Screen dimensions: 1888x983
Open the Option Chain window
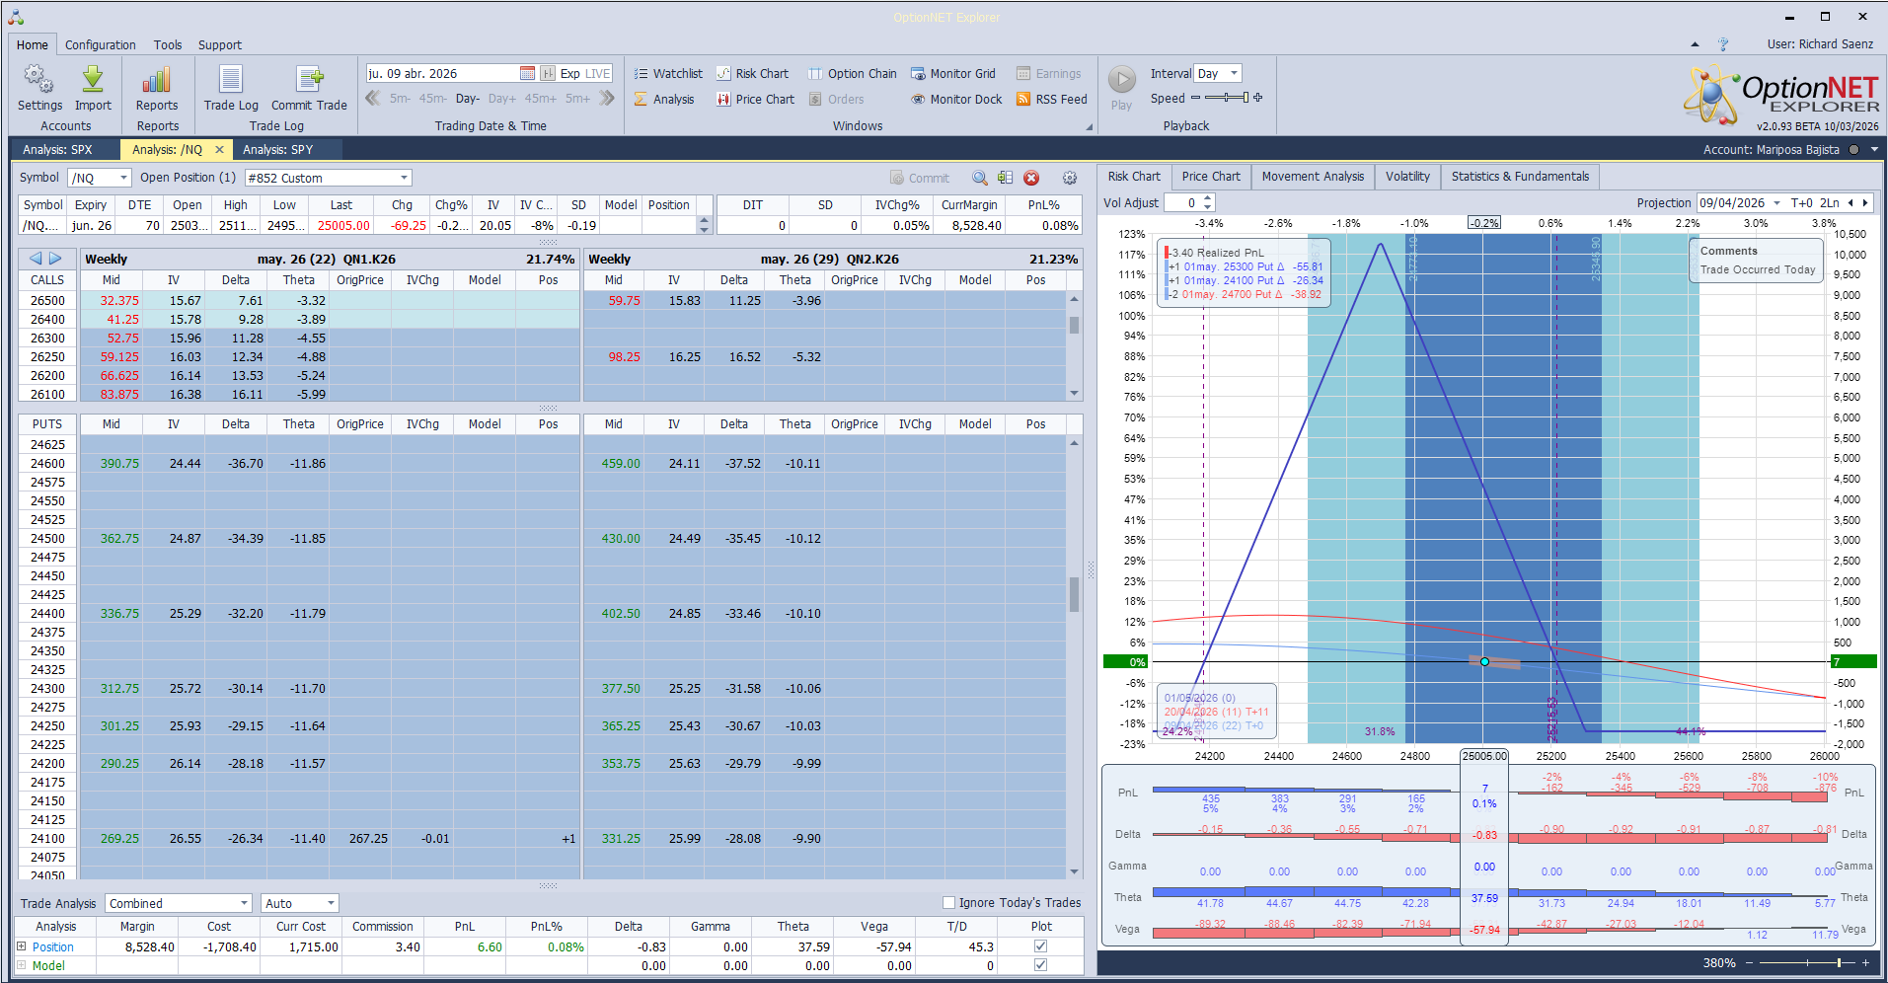point(853,73)
